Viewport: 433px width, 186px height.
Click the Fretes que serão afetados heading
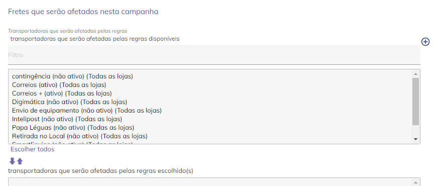pyautogui.click(x=83, y=12)
